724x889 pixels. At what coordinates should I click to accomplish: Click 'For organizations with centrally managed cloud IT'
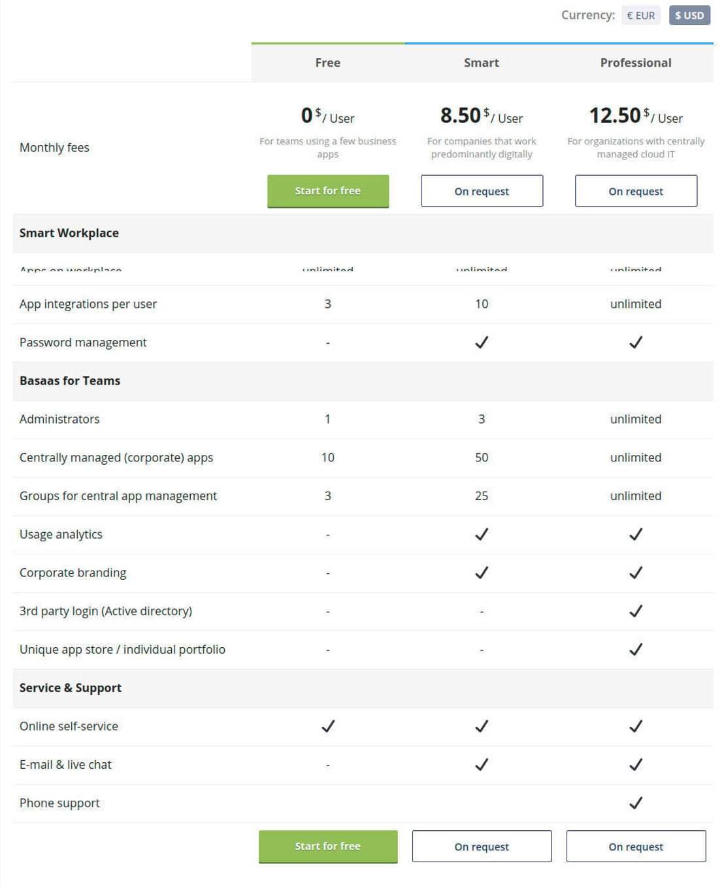636,148
